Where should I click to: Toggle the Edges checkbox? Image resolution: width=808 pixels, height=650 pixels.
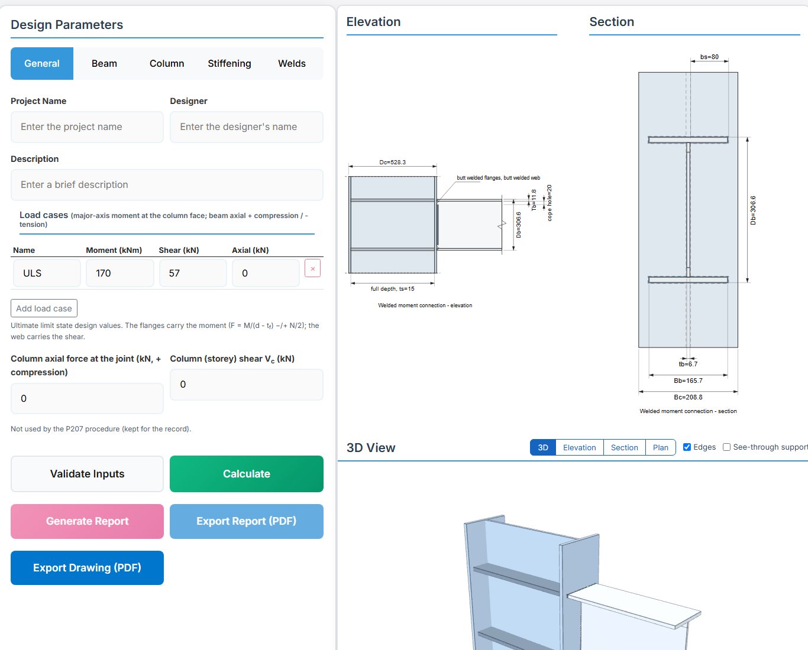click(x=687, y=447)
